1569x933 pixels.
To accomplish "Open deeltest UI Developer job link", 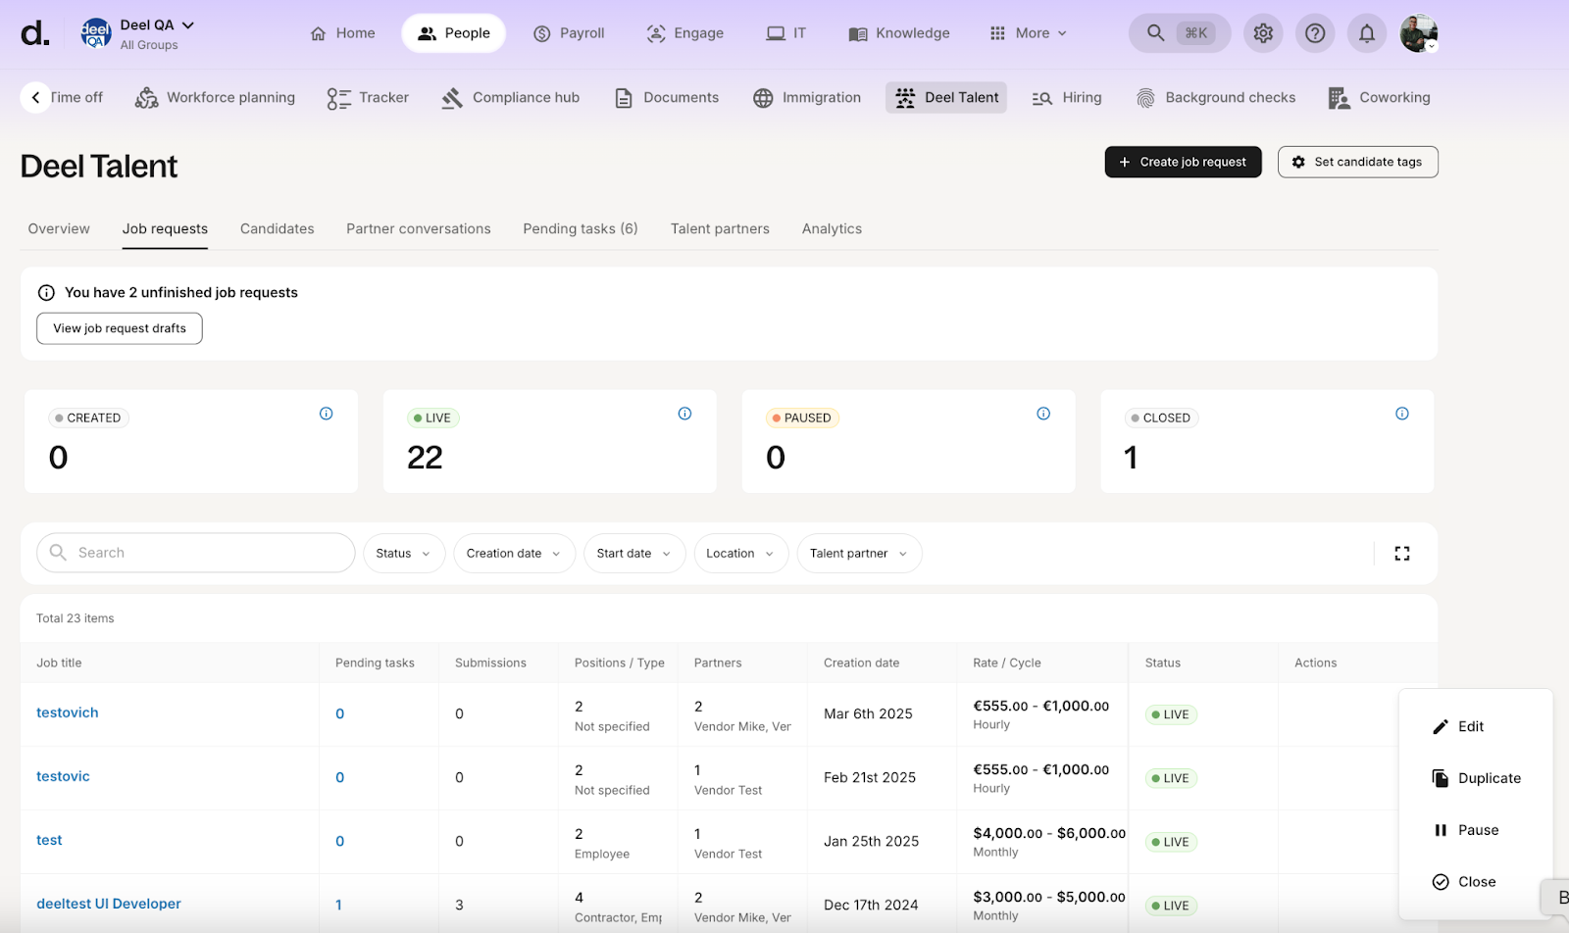I will click(109, 904).
